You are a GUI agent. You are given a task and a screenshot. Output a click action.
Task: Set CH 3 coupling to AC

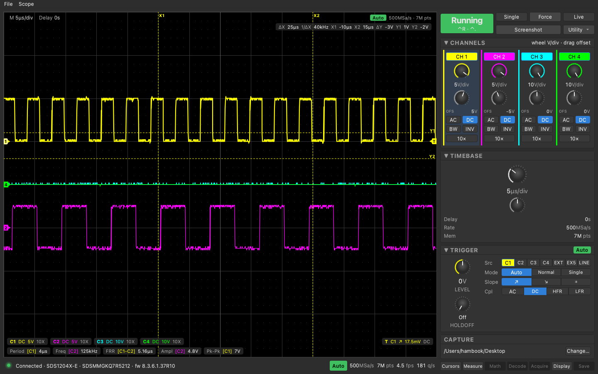coord(528,120)
